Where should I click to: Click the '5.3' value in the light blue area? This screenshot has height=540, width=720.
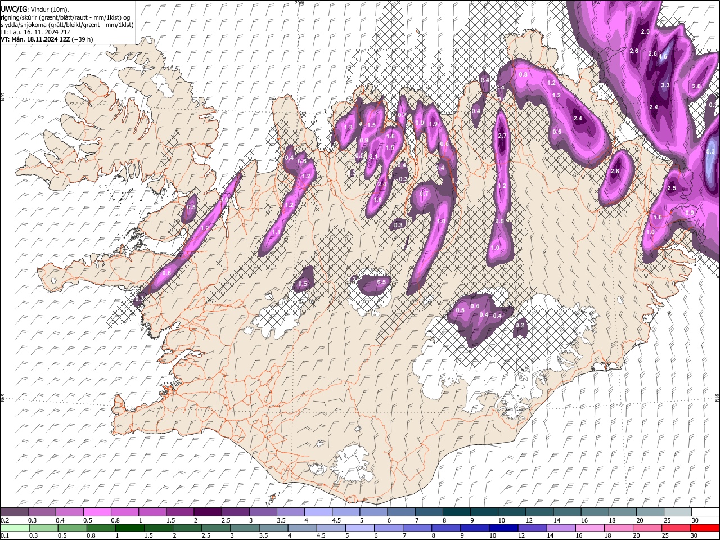(x=710, y=151)
